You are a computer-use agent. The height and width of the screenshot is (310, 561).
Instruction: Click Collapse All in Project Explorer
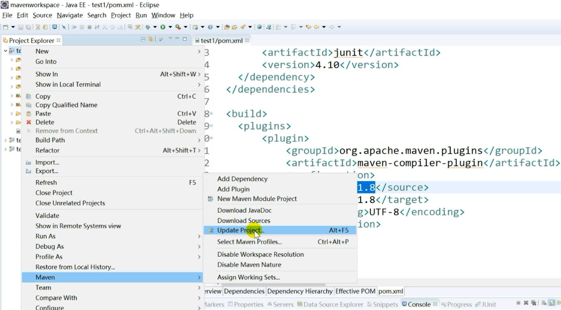tap(143, 39)
